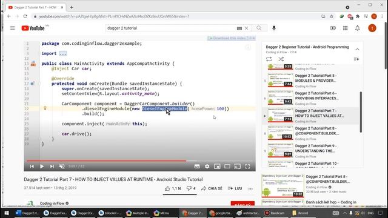
Task: Open the on-screen keyboard in search box
Action: [x=239, y=28]
